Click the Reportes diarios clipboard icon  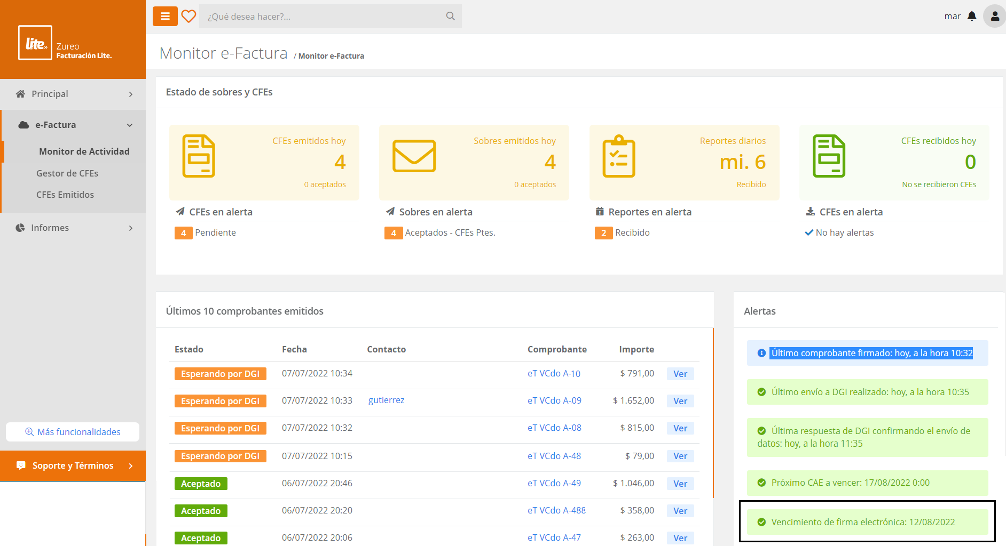click(619, 156)
